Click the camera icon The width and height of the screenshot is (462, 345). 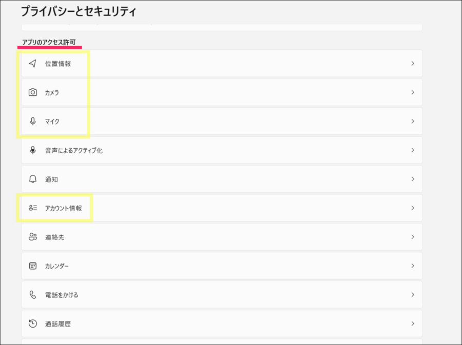click(x=33, y=92)
